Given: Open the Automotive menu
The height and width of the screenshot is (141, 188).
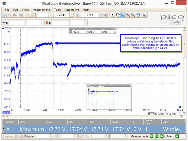Looking at the screenshot, I should 72,10.
